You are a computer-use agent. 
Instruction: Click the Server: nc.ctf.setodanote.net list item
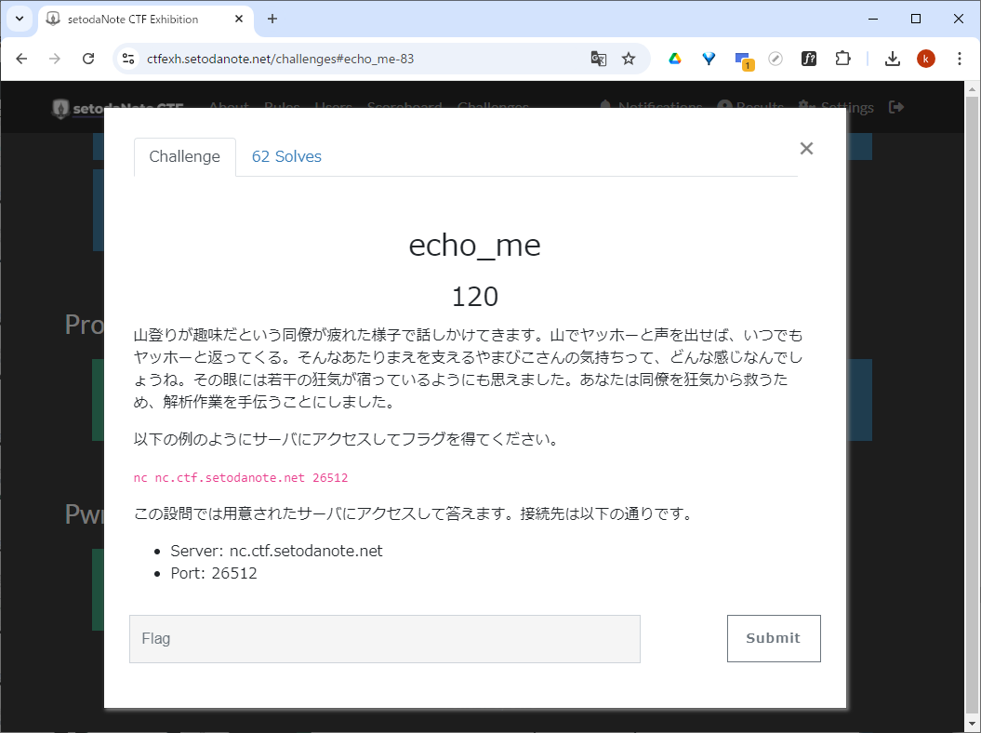coord(276,551)
